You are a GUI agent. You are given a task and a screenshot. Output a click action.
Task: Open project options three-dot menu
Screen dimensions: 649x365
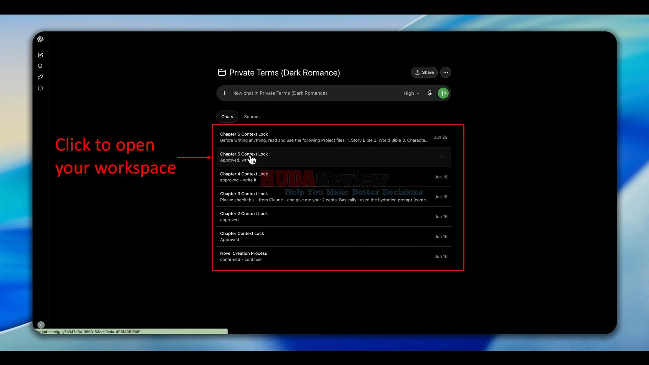(x=445, y=72)
